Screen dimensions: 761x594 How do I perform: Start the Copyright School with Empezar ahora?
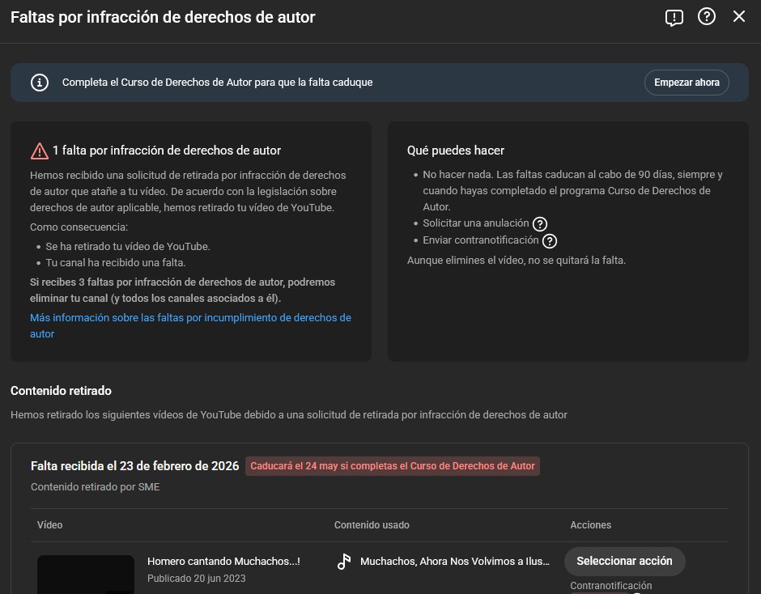(687, 83)
